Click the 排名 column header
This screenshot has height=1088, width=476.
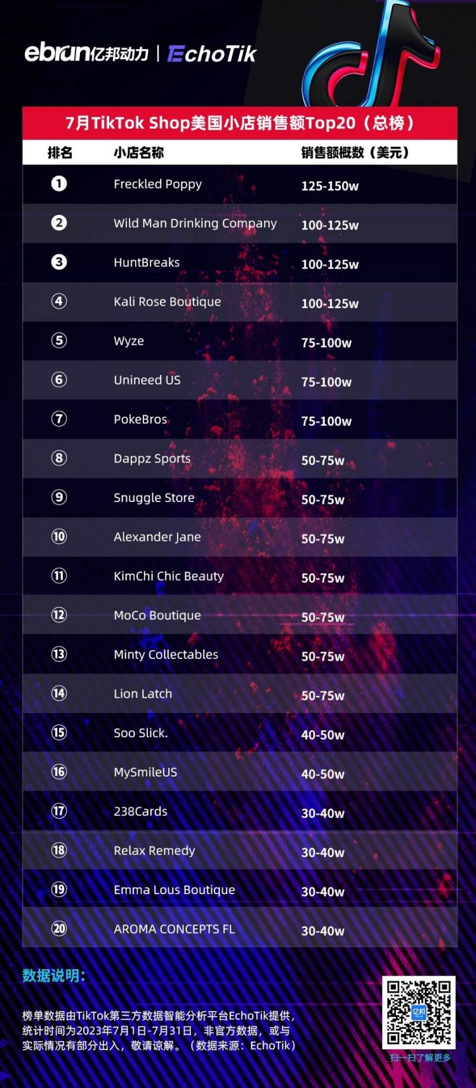click(60, 153)
